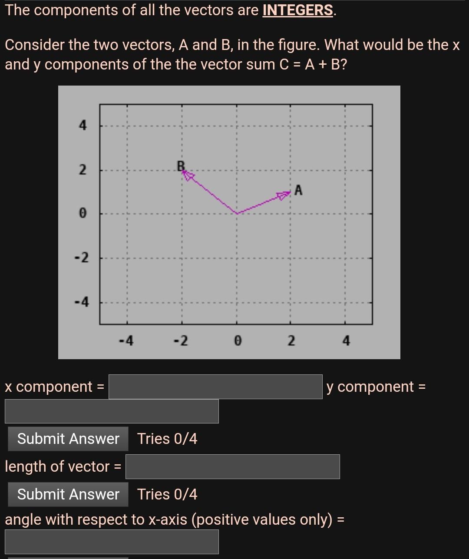Viewport: 469px width, 559px height.
Task: Select the arrowhead of vector A
Action: pos(282,195)
